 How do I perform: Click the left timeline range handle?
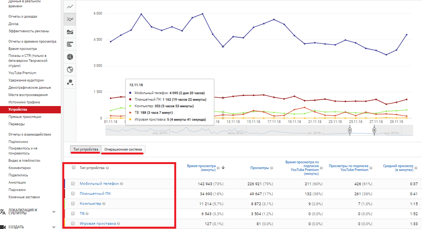point(350,130)
